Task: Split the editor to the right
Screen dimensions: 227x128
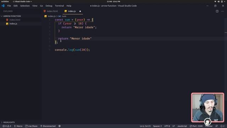Action: tap(217, 11)
